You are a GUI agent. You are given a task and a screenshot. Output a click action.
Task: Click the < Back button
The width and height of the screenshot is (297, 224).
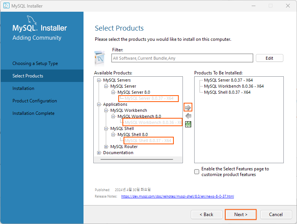206,215
